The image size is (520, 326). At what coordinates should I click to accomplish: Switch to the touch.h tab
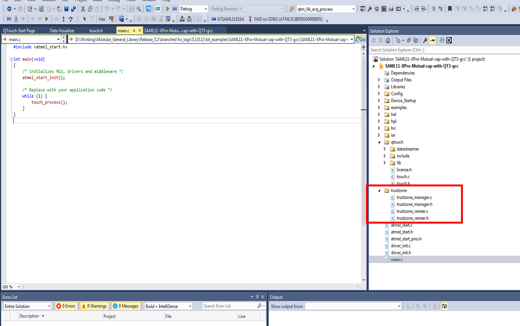tap(96, 30)
